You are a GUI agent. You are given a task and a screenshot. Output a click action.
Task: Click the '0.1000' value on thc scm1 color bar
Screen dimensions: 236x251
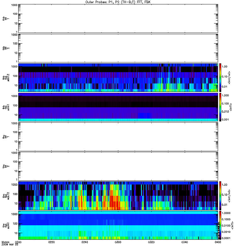226,219
